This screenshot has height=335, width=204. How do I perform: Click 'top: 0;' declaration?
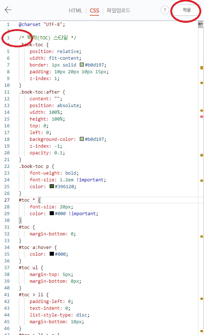point(39,126)
